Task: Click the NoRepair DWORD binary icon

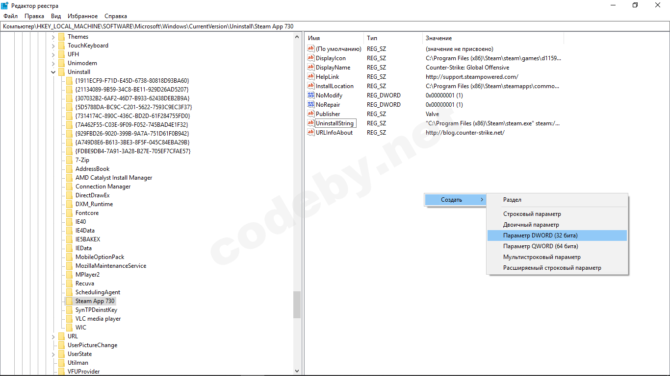Action: 310,104
